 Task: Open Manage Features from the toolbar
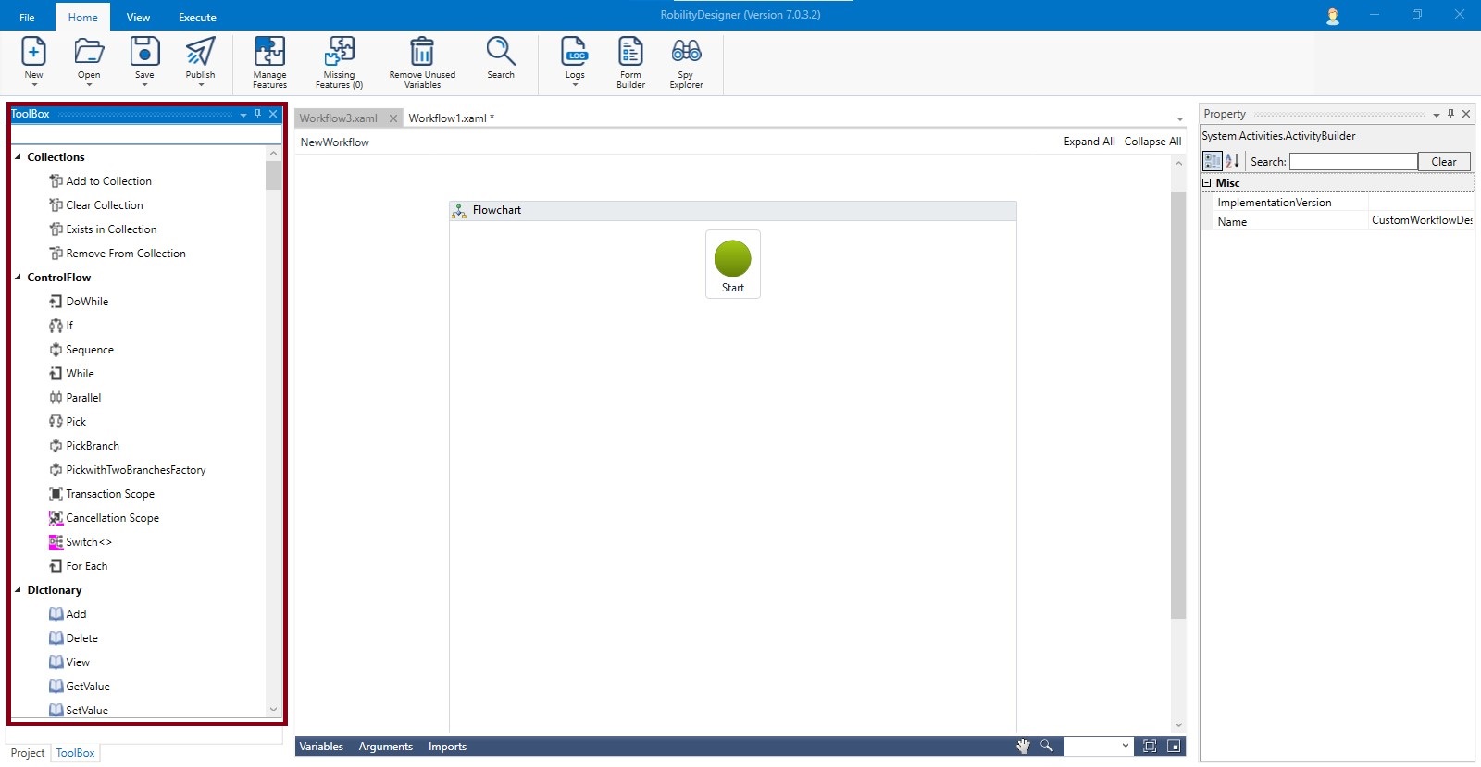coord(269,52)
